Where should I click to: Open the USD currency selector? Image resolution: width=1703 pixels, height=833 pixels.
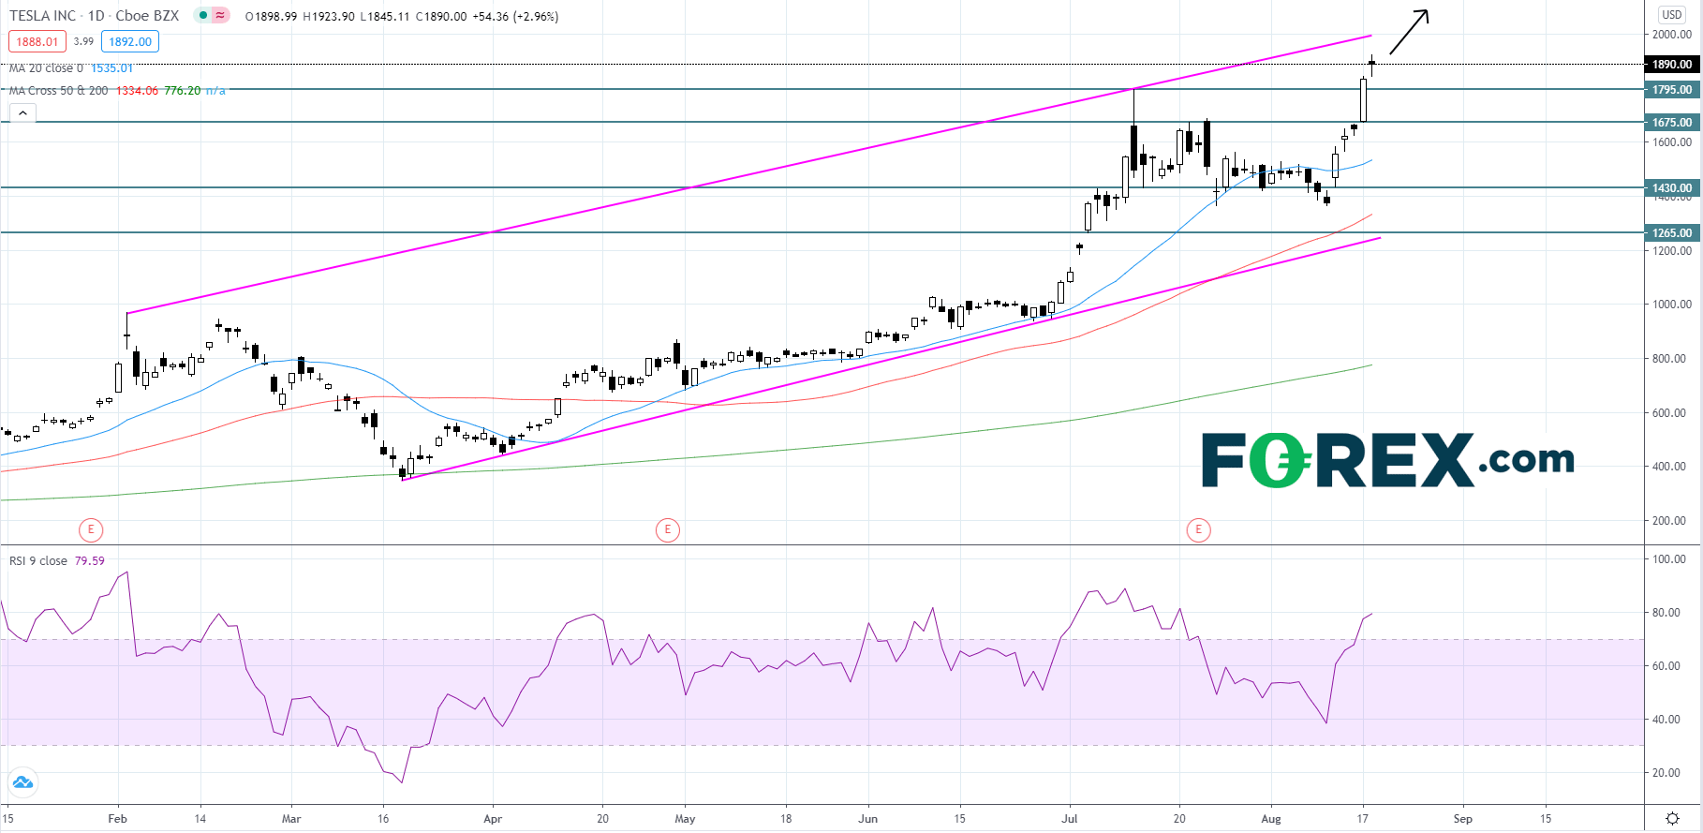click(x=1672, y=14)
